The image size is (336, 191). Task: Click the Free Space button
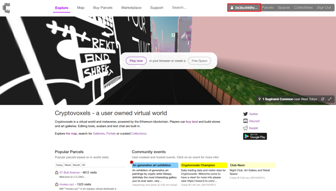tap(199, 61)
